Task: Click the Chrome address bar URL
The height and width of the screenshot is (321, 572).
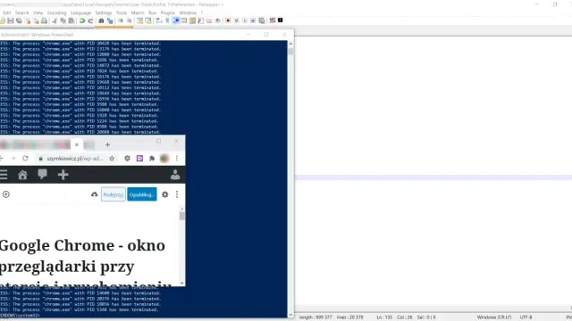Action: 75,159
